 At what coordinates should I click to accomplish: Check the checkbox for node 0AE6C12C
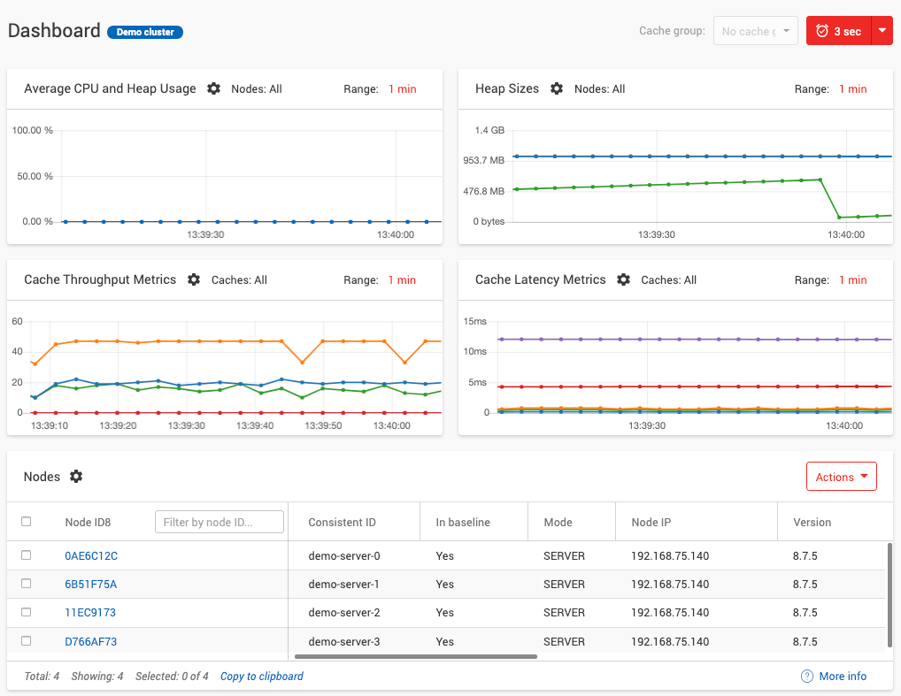[x=26, y=555]
